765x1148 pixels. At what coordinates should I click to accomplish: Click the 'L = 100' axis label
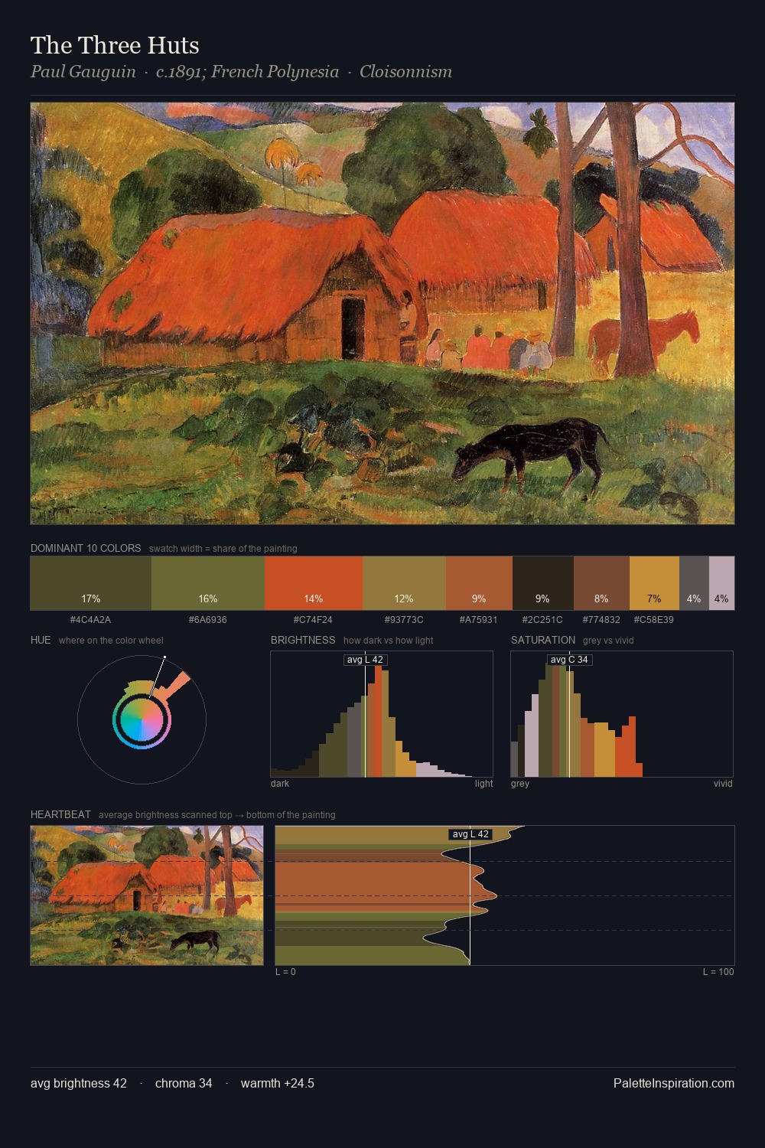[718, 972]
